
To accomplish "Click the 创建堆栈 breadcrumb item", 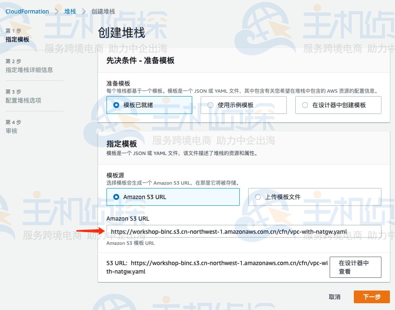I will pos(103,11).
